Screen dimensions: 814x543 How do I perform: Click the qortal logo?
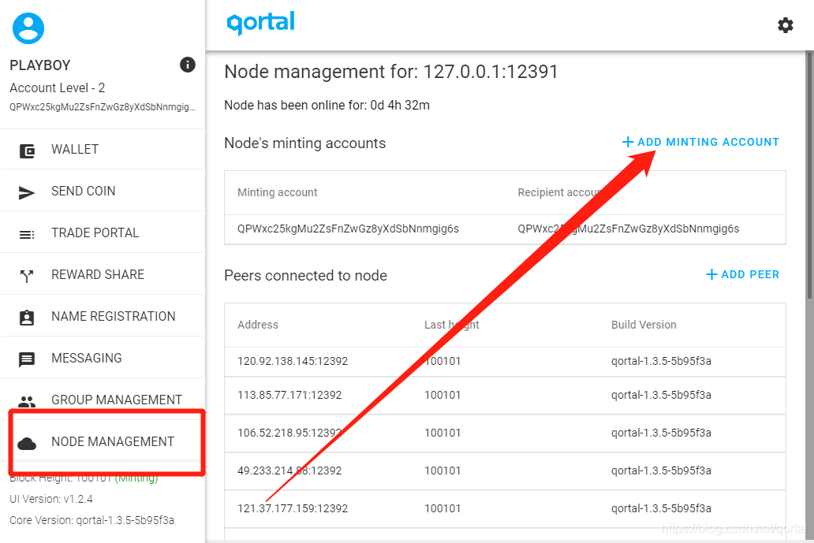pos(261,23)
